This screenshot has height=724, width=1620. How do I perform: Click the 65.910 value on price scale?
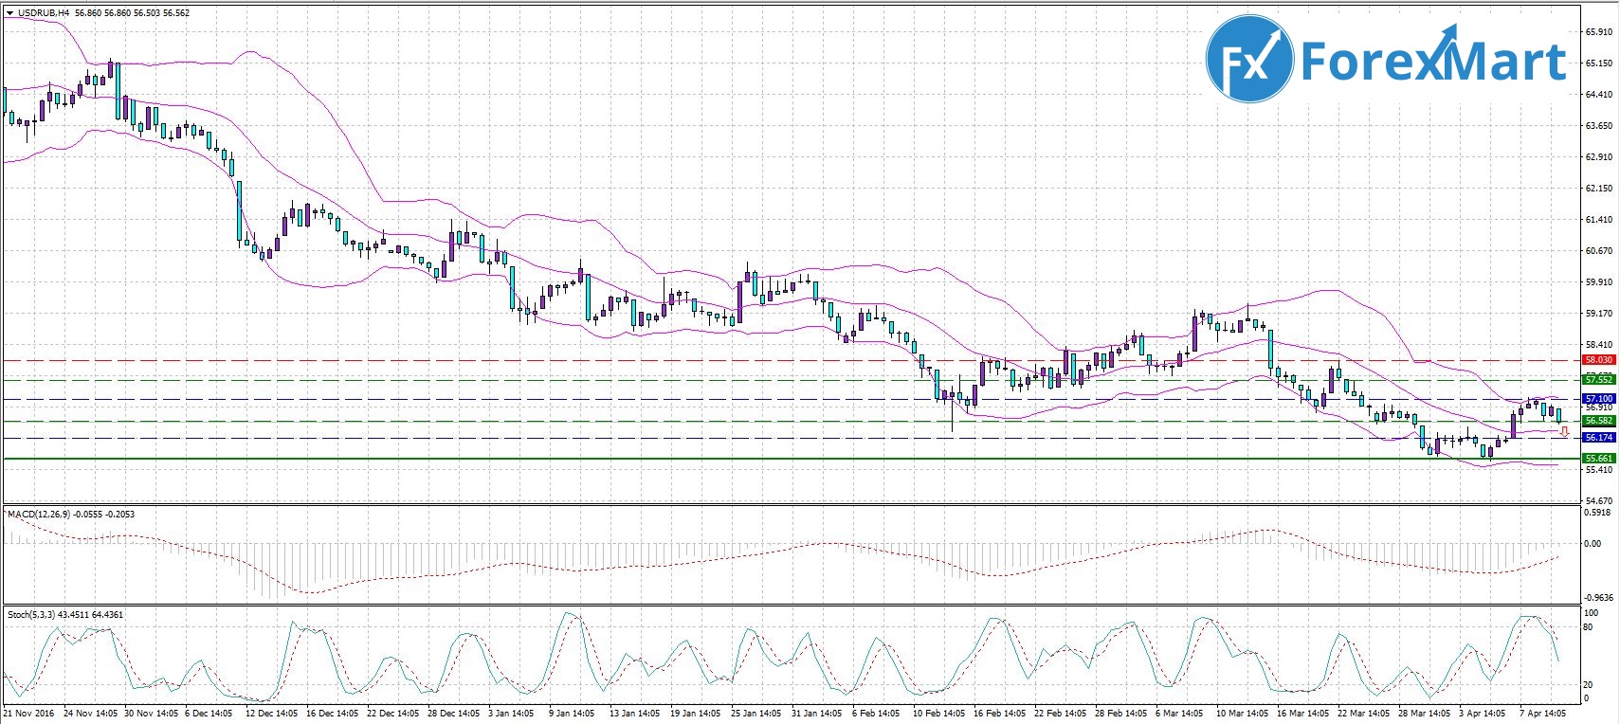[x=1598, y=32]
